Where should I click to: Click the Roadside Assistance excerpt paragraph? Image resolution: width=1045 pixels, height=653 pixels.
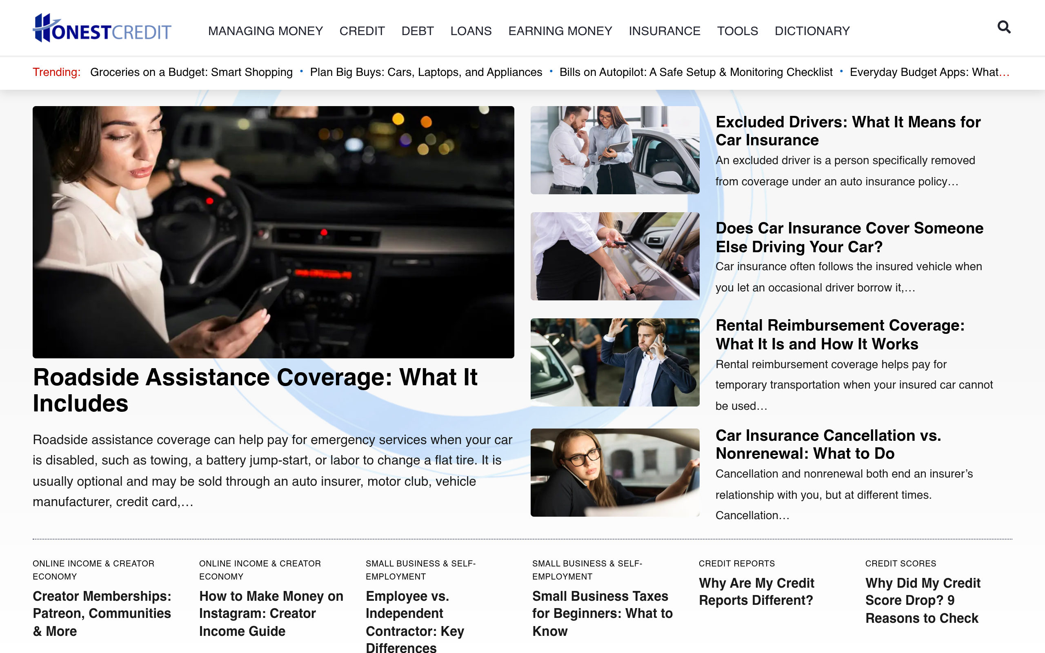[x=273, y=470]
